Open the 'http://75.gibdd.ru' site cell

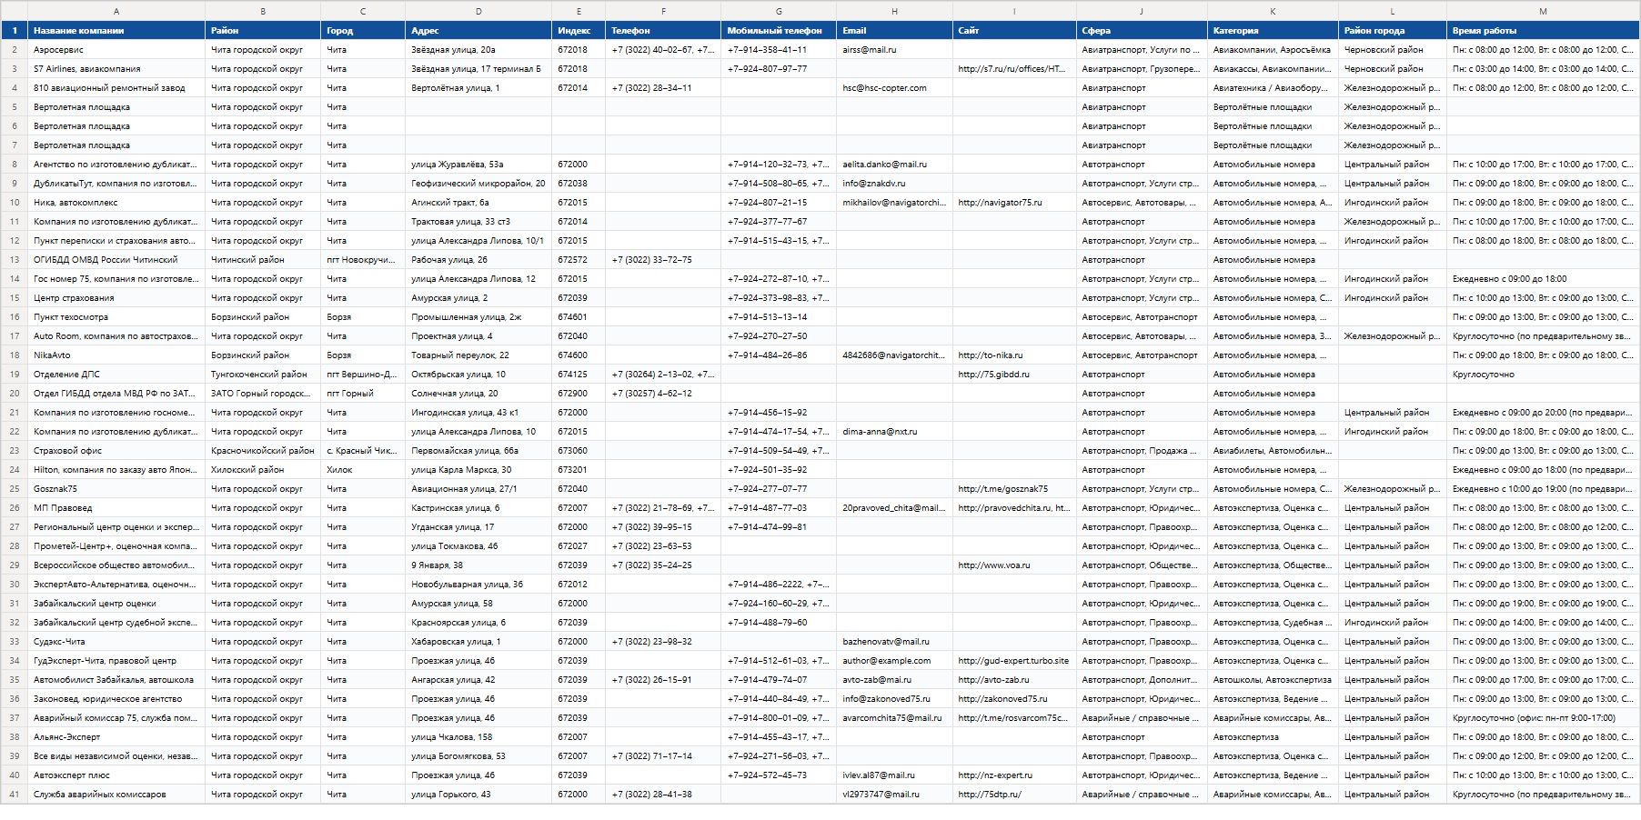click(1014, 374)
